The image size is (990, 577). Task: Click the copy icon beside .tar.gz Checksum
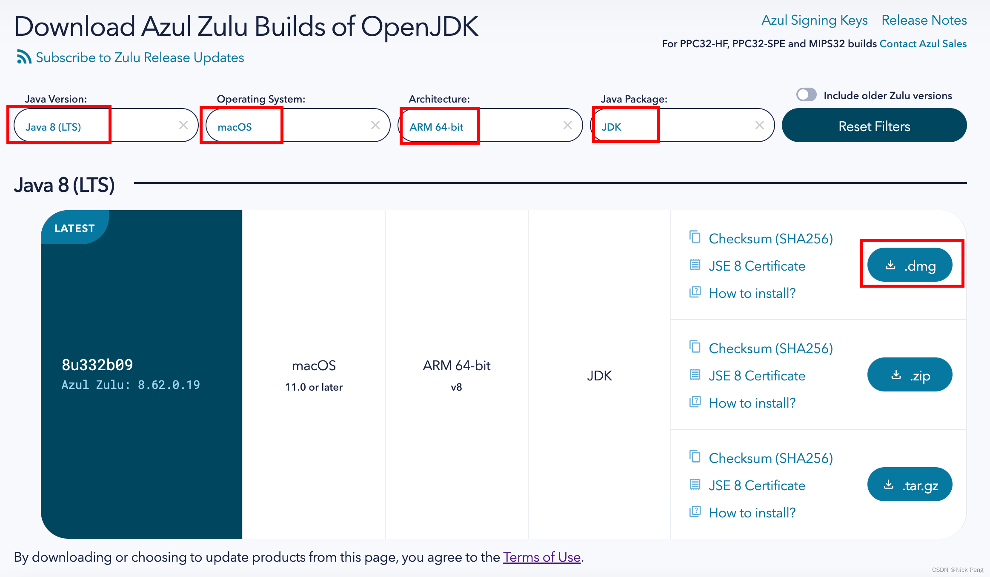pyautogui.click(x=695, y=457)
